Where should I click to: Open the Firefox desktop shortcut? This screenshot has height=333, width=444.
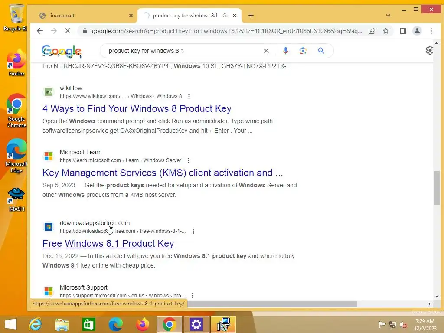click(x=16, y=63)
